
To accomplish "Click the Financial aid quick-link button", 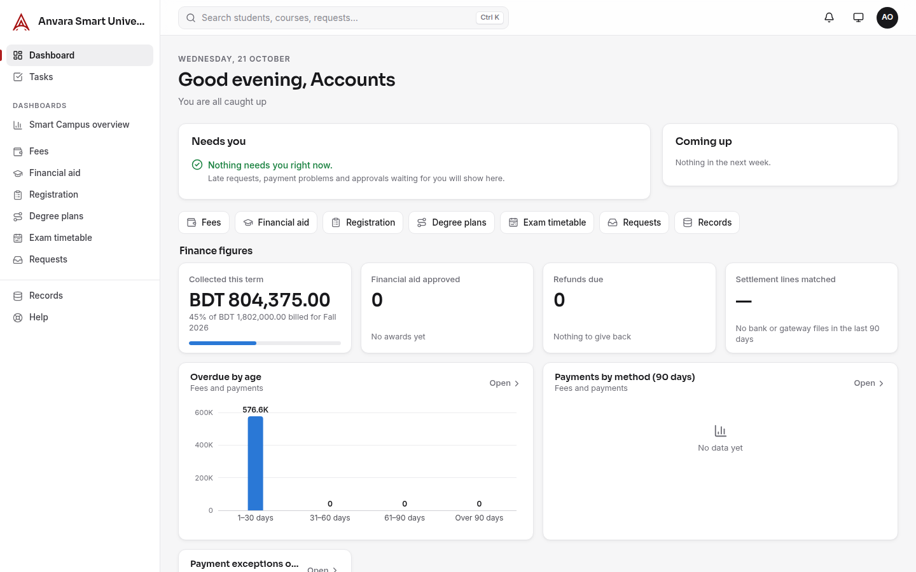I will click(x=276, y=222).
